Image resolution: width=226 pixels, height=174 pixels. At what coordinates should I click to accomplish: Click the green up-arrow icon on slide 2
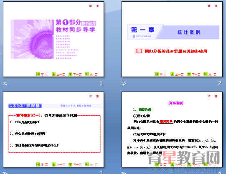172,74
